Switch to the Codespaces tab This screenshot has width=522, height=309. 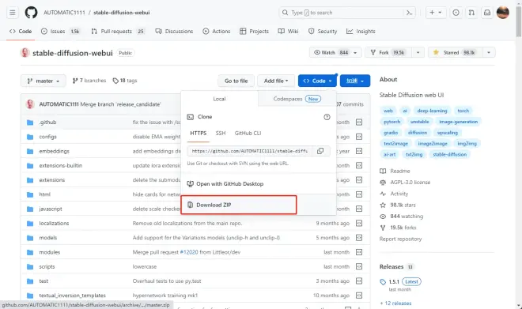[297, 99]
